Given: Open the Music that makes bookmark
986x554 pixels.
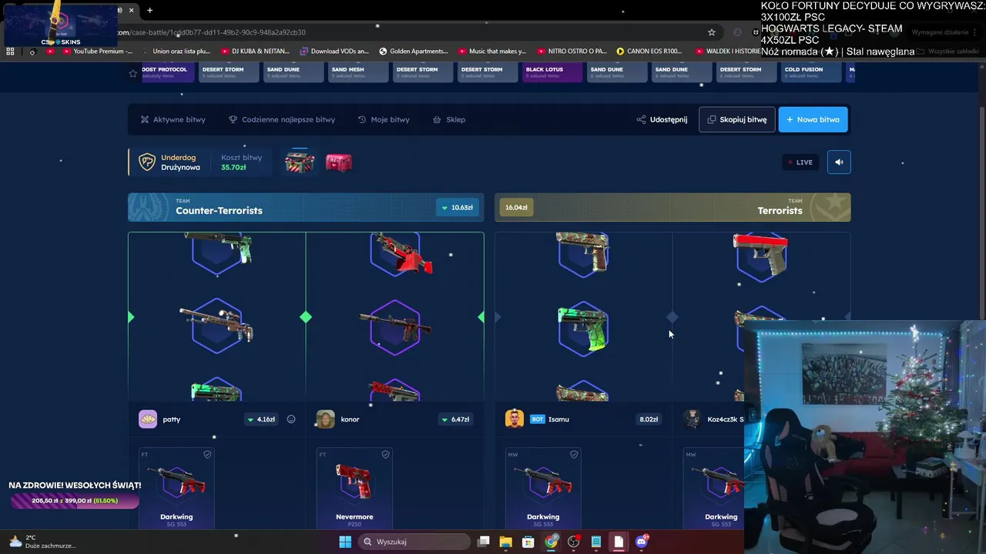Looking at the screenshot, I should [492, 52].
